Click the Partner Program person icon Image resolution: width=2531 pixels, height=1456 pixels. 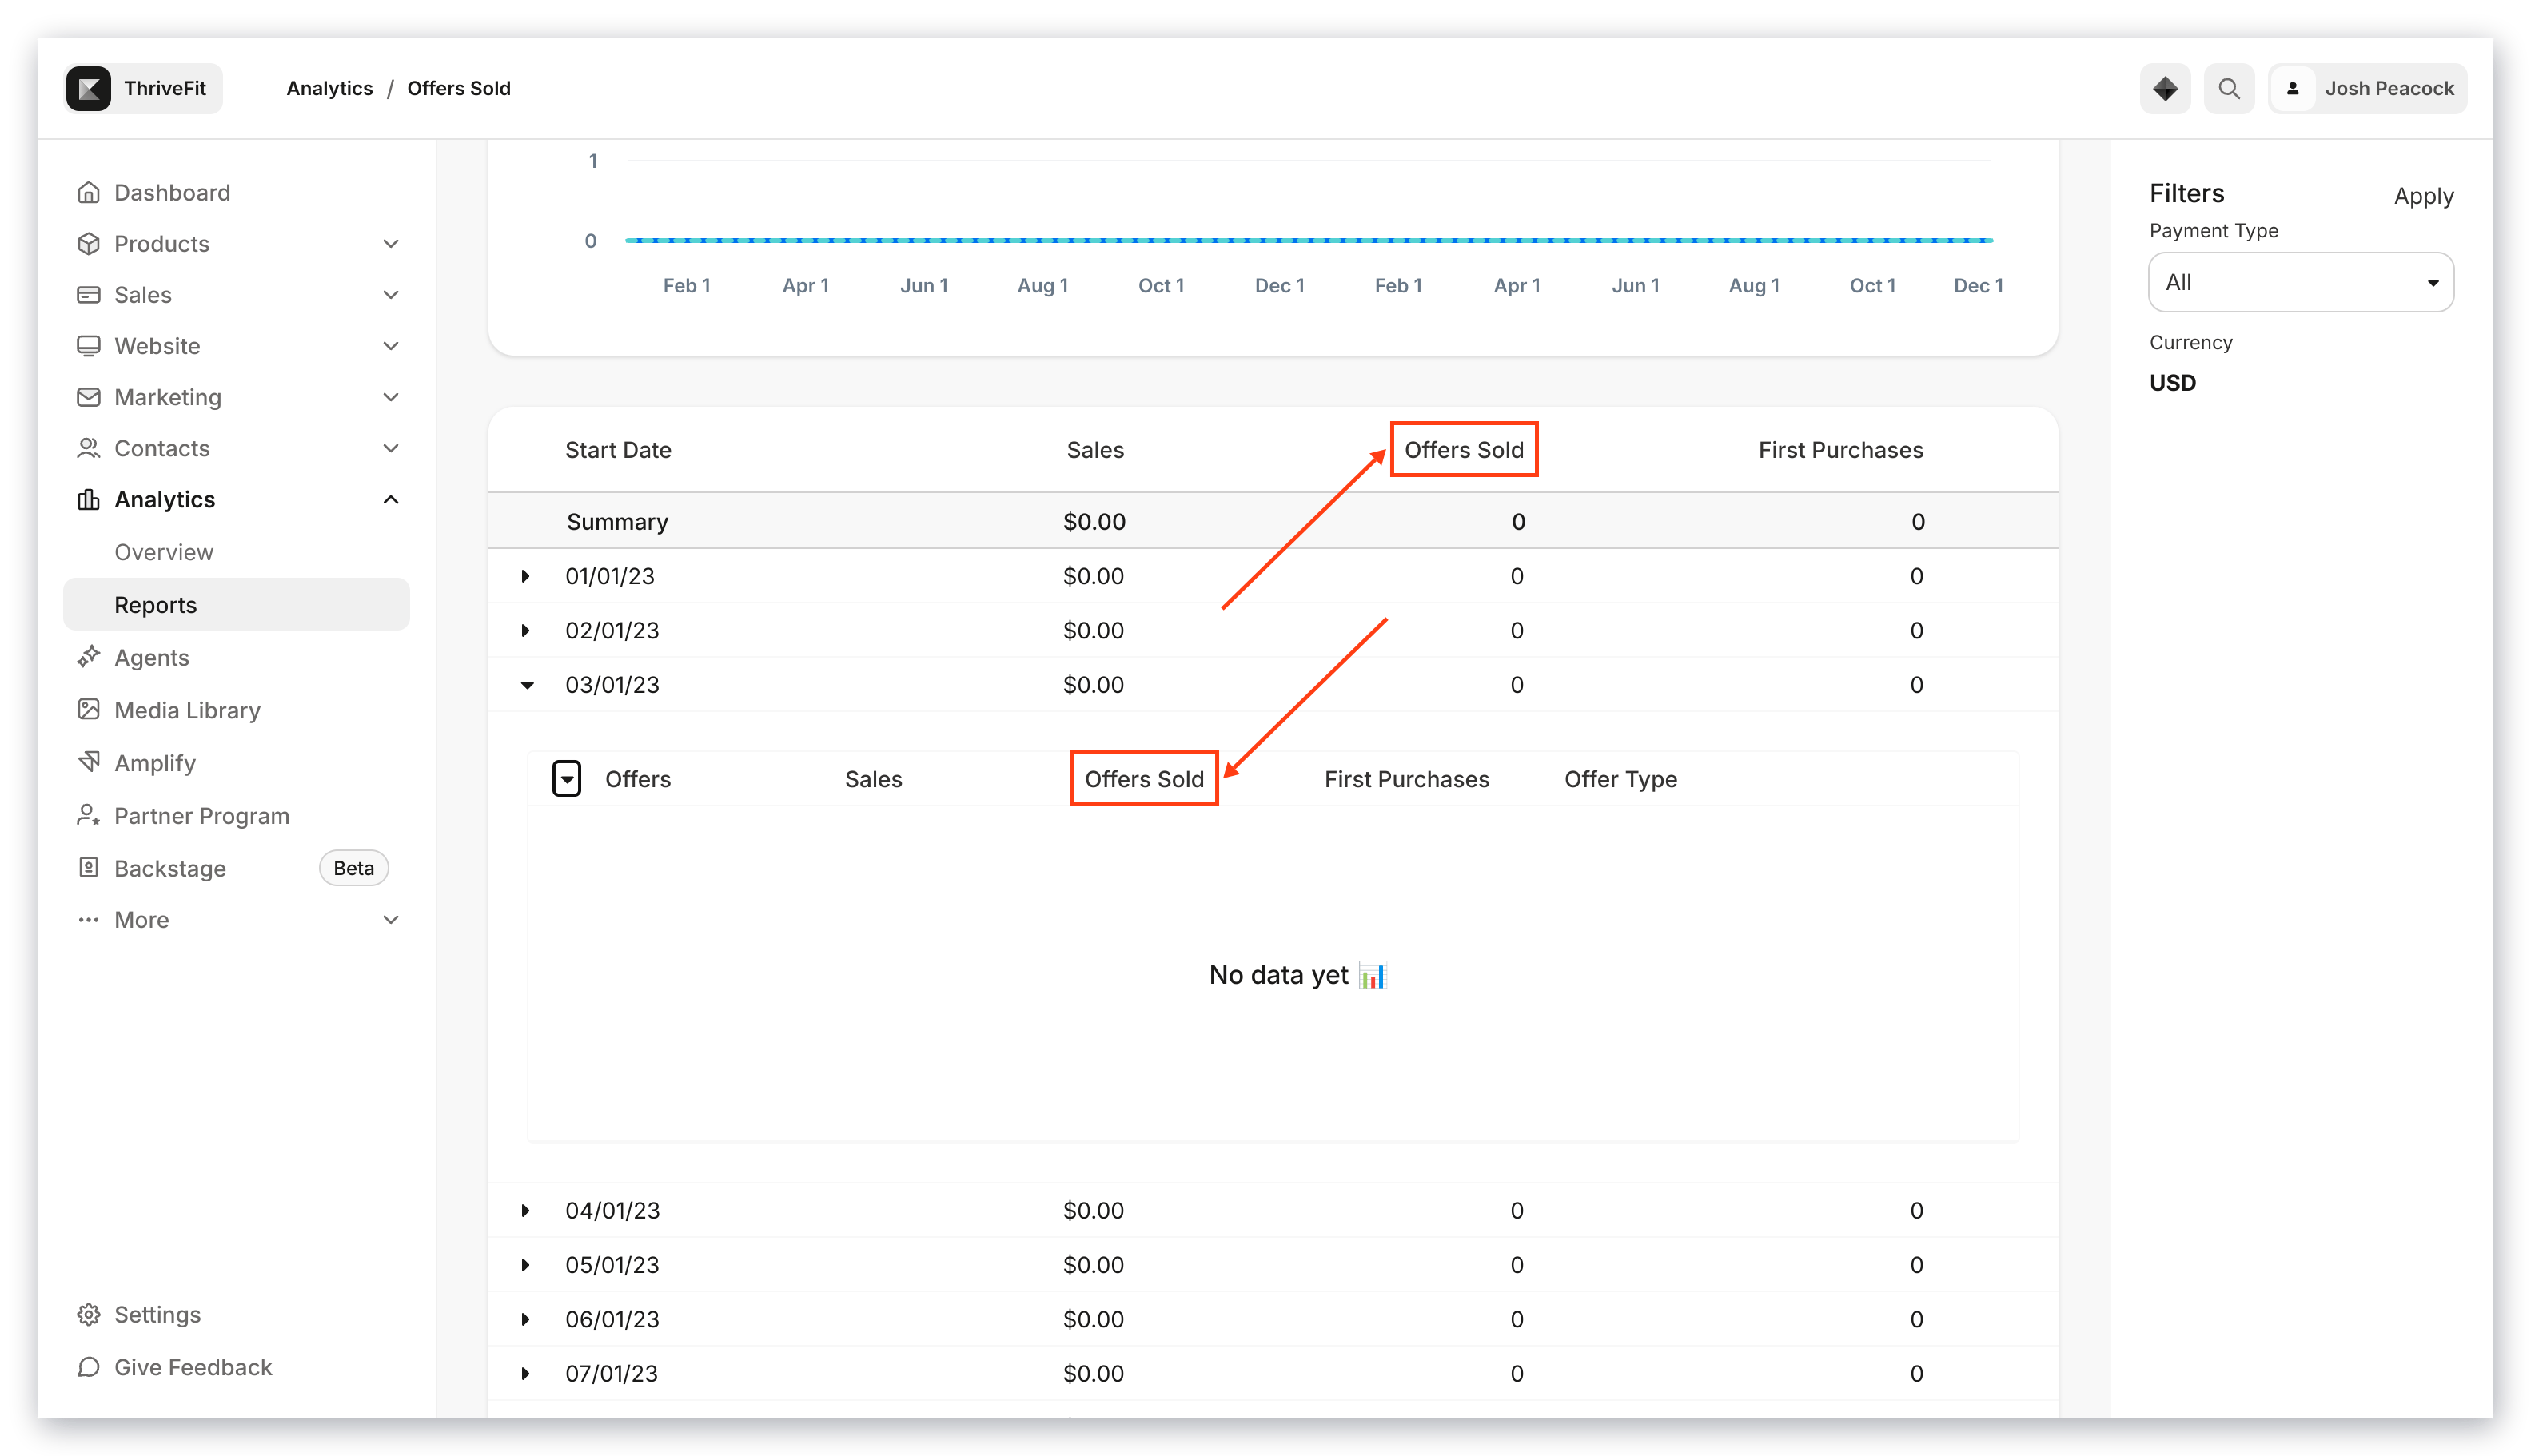coord(89,815)
